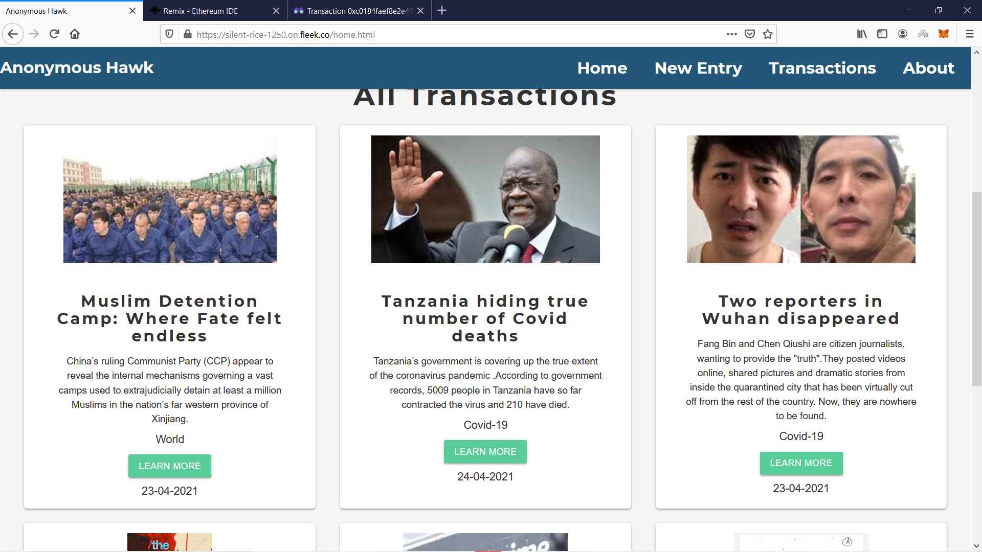Open the MetaMask fox extension icon
This screenshot has height=552, width=982.
[944, 34]
